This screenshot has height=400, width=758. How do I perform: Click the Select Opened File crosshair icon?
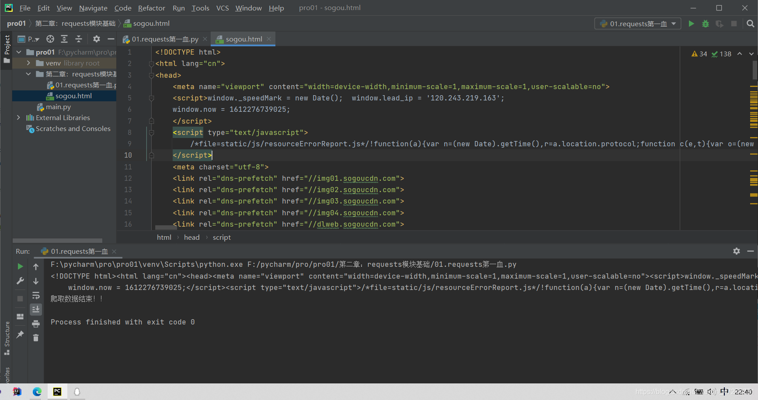(50, 39)
